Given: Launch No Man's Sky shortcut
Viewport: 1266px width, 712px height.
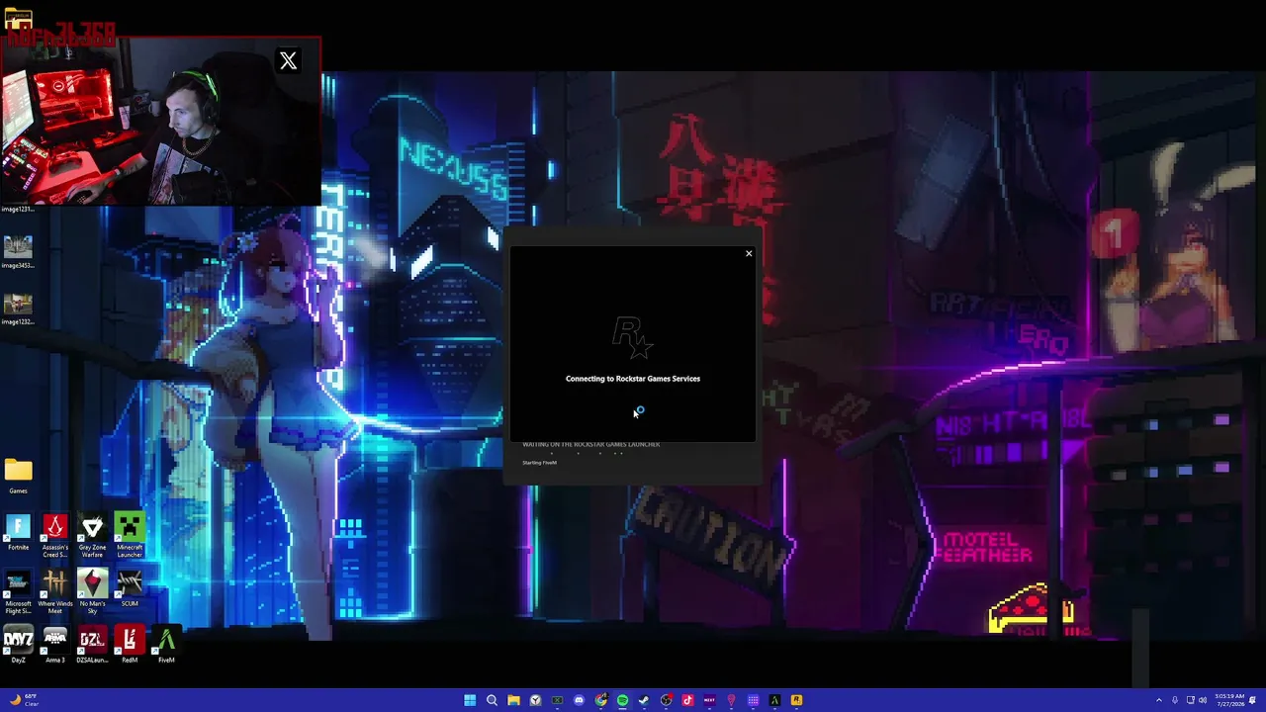Looking at the screenshot, I should click(x=92, y=592).
